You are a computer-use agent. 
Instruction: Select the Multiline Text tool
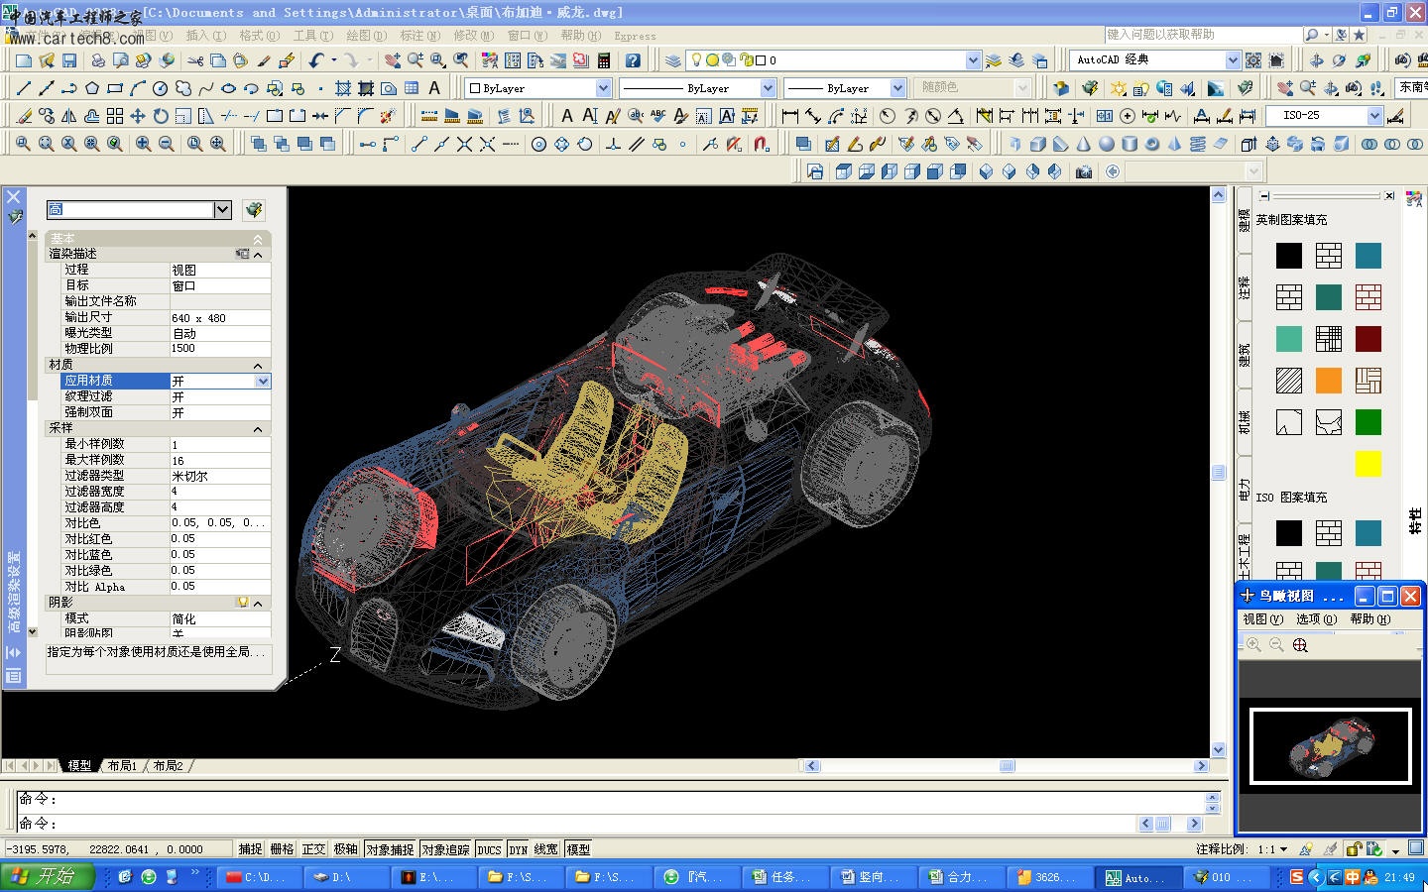(x=434, y=88)
